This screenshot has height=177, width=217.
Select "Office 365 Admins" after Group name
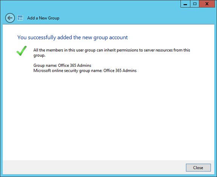[x=75, y=65]
